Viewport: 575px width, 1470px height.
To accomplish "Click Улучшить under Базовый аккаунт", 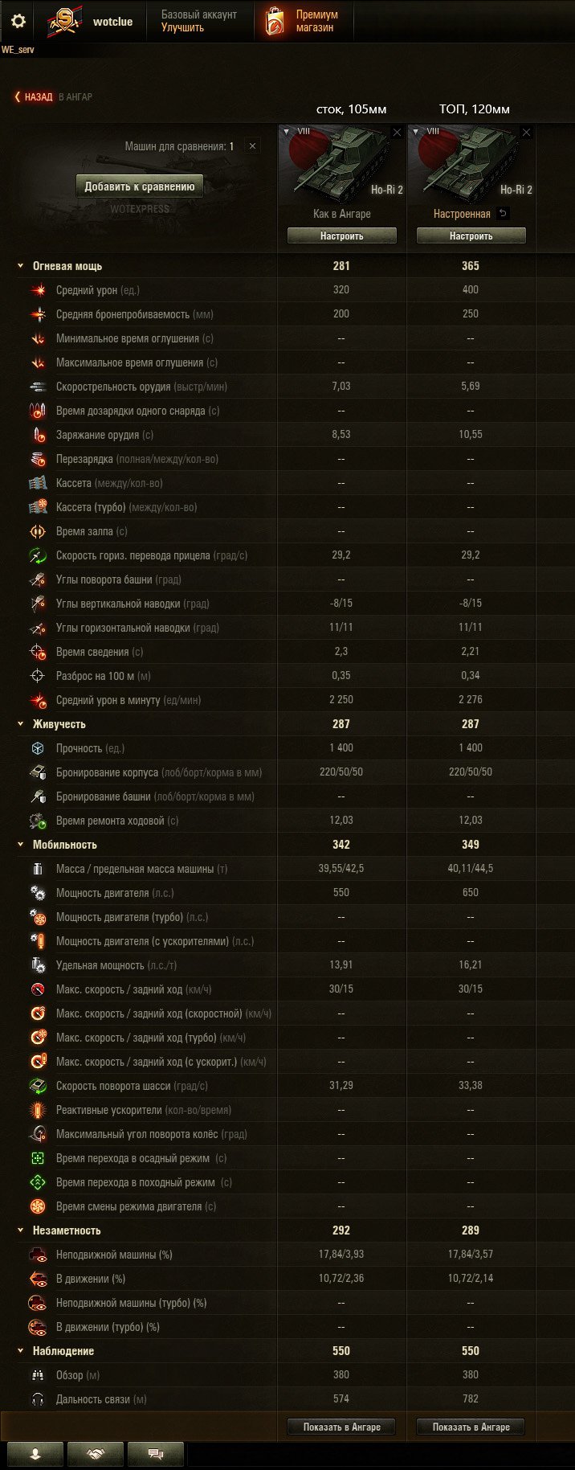I will 182,28.
